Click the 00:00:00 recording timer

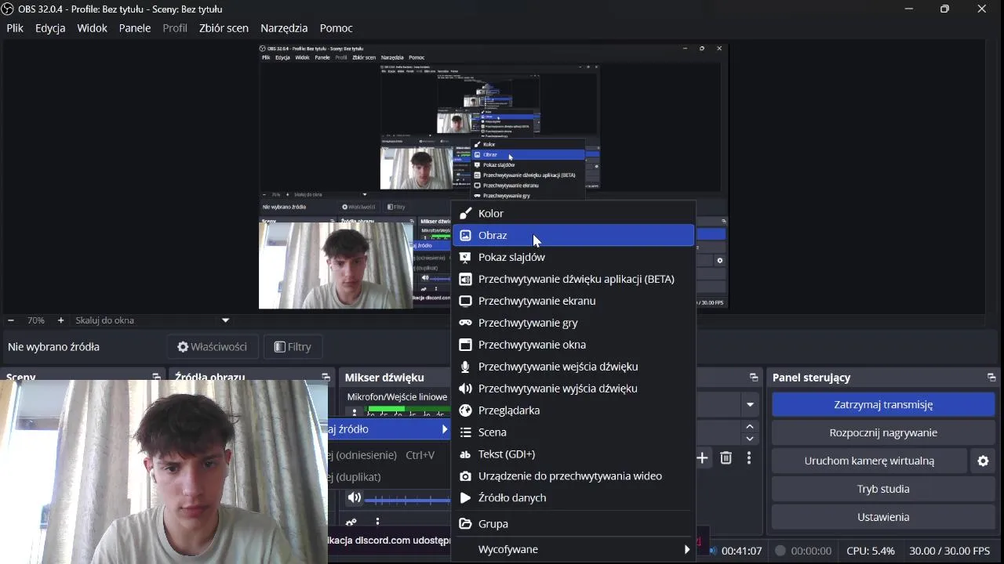811,551
